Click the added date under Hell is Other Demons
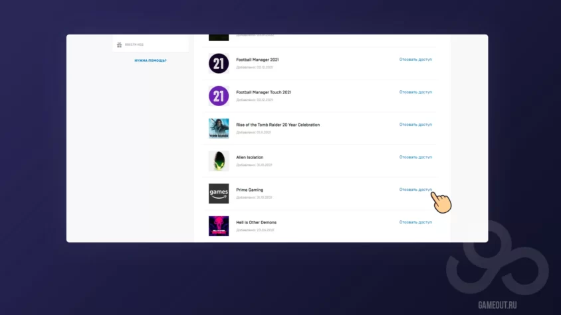The image size is (561, 315). [x=255, y=230]
